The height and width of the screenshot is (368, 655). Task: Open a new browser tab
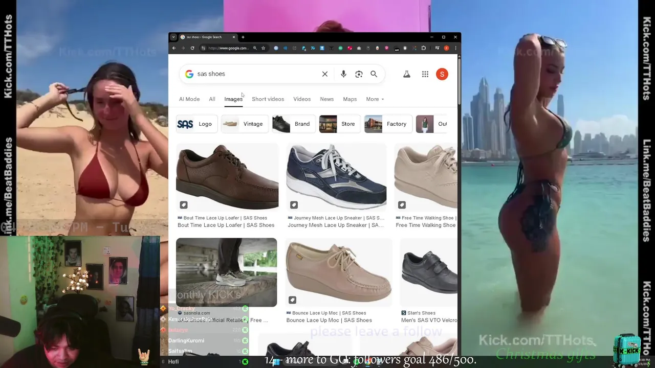(243, 37)
